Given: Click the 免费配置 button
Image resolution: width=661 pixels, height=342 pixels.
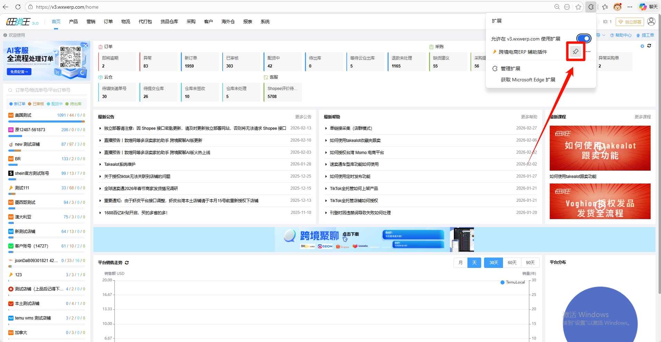Looking at the screenshot, I should [19, 72].
